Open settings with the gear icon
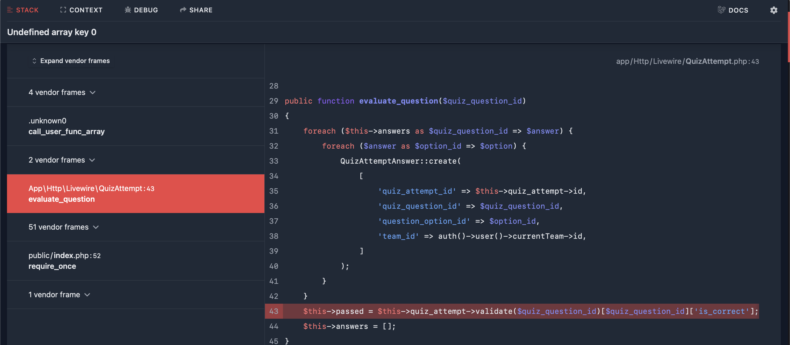790x345 pixels. click(x=774, y=10)
